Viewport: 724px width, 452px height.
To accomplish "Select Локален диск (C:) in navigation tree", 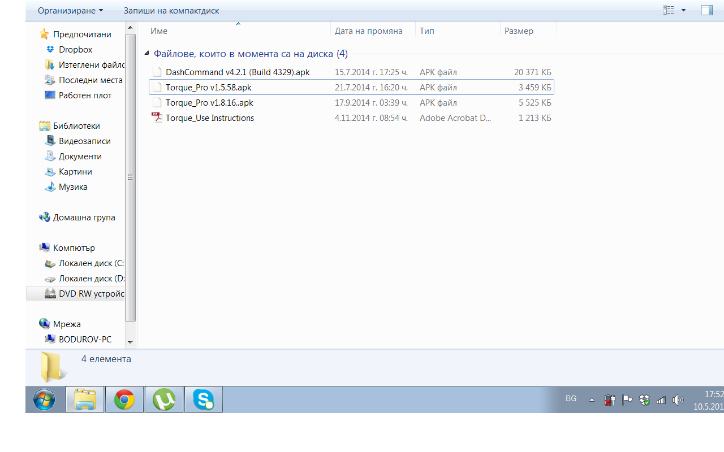I will (91, 263).
